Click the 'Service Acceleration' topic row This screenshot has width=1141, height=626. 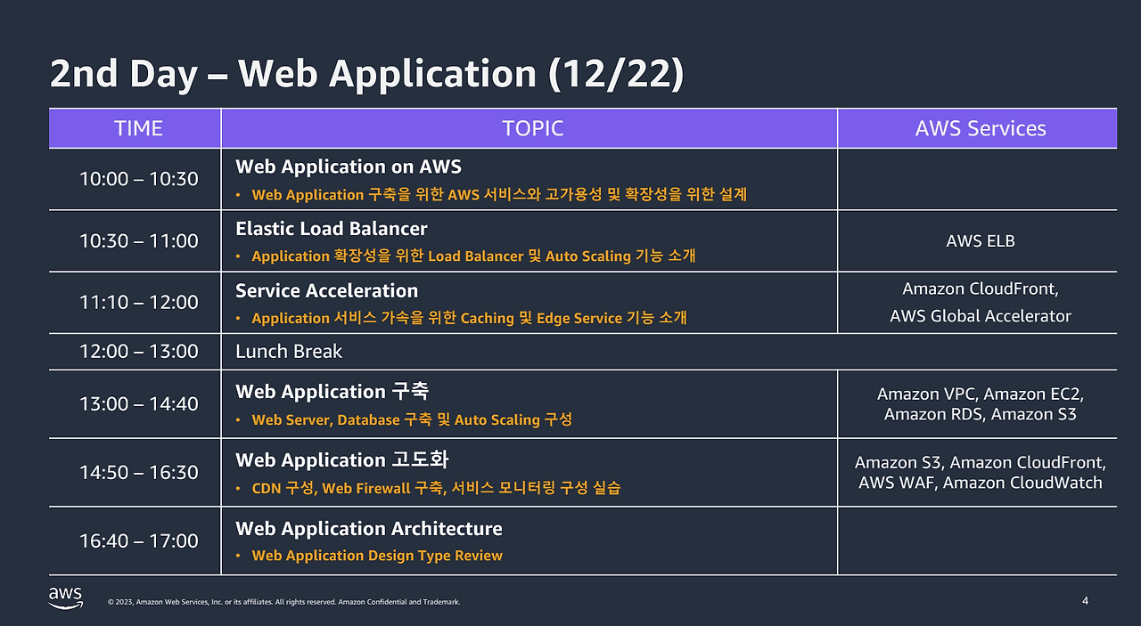pyautogui.click(x=326, y=290)
